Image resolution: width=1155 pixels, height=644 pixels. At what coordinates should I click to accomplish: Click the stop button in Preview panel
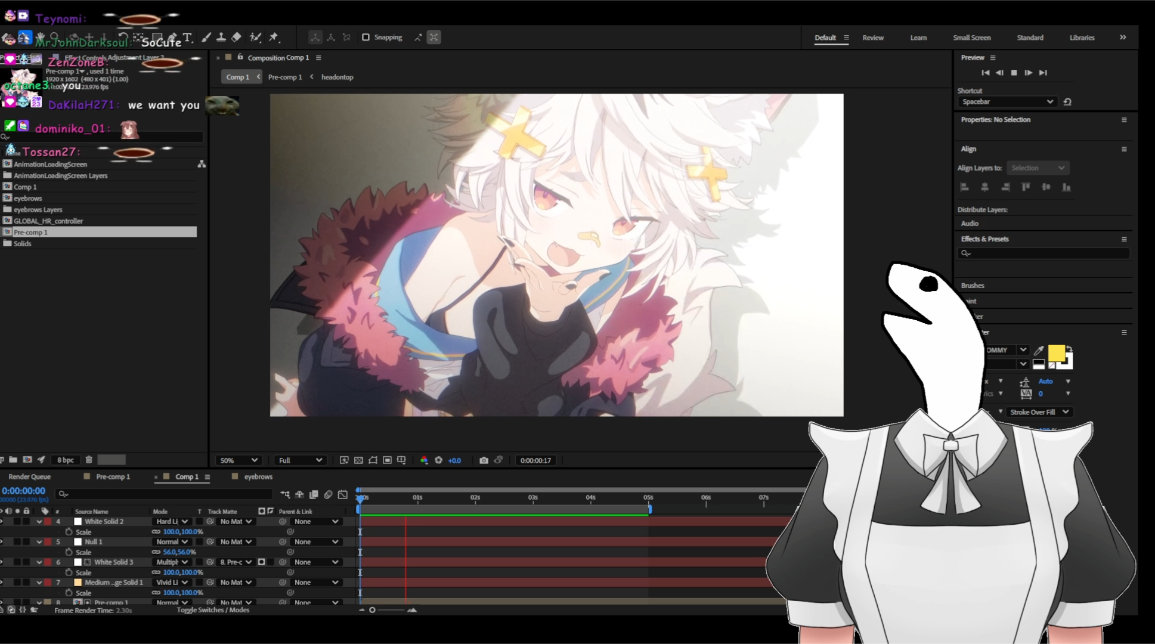(x=1014, y=73)
